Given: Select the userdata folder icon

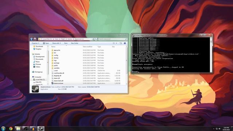Looking at the screenshot, I should coord(52,68).
